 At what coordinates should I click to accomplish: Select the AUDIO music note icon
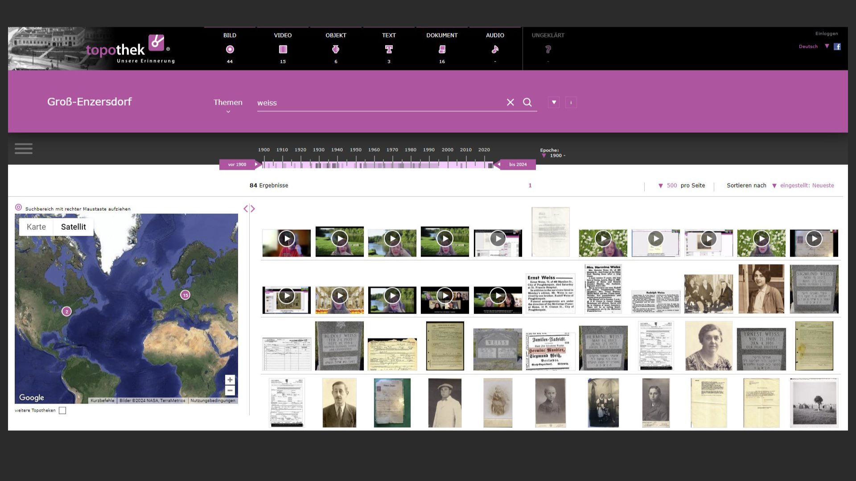pos(495,49)
